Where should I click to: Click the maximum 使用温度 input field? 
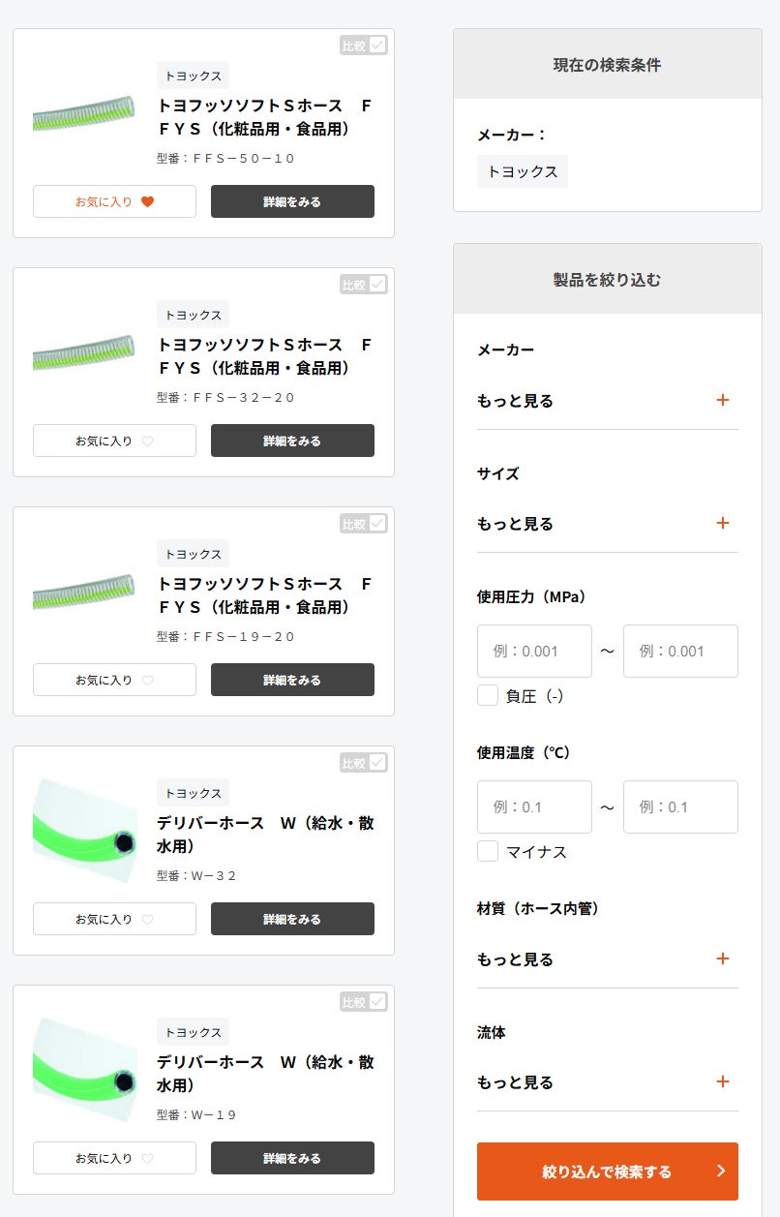tap(680, 806)
